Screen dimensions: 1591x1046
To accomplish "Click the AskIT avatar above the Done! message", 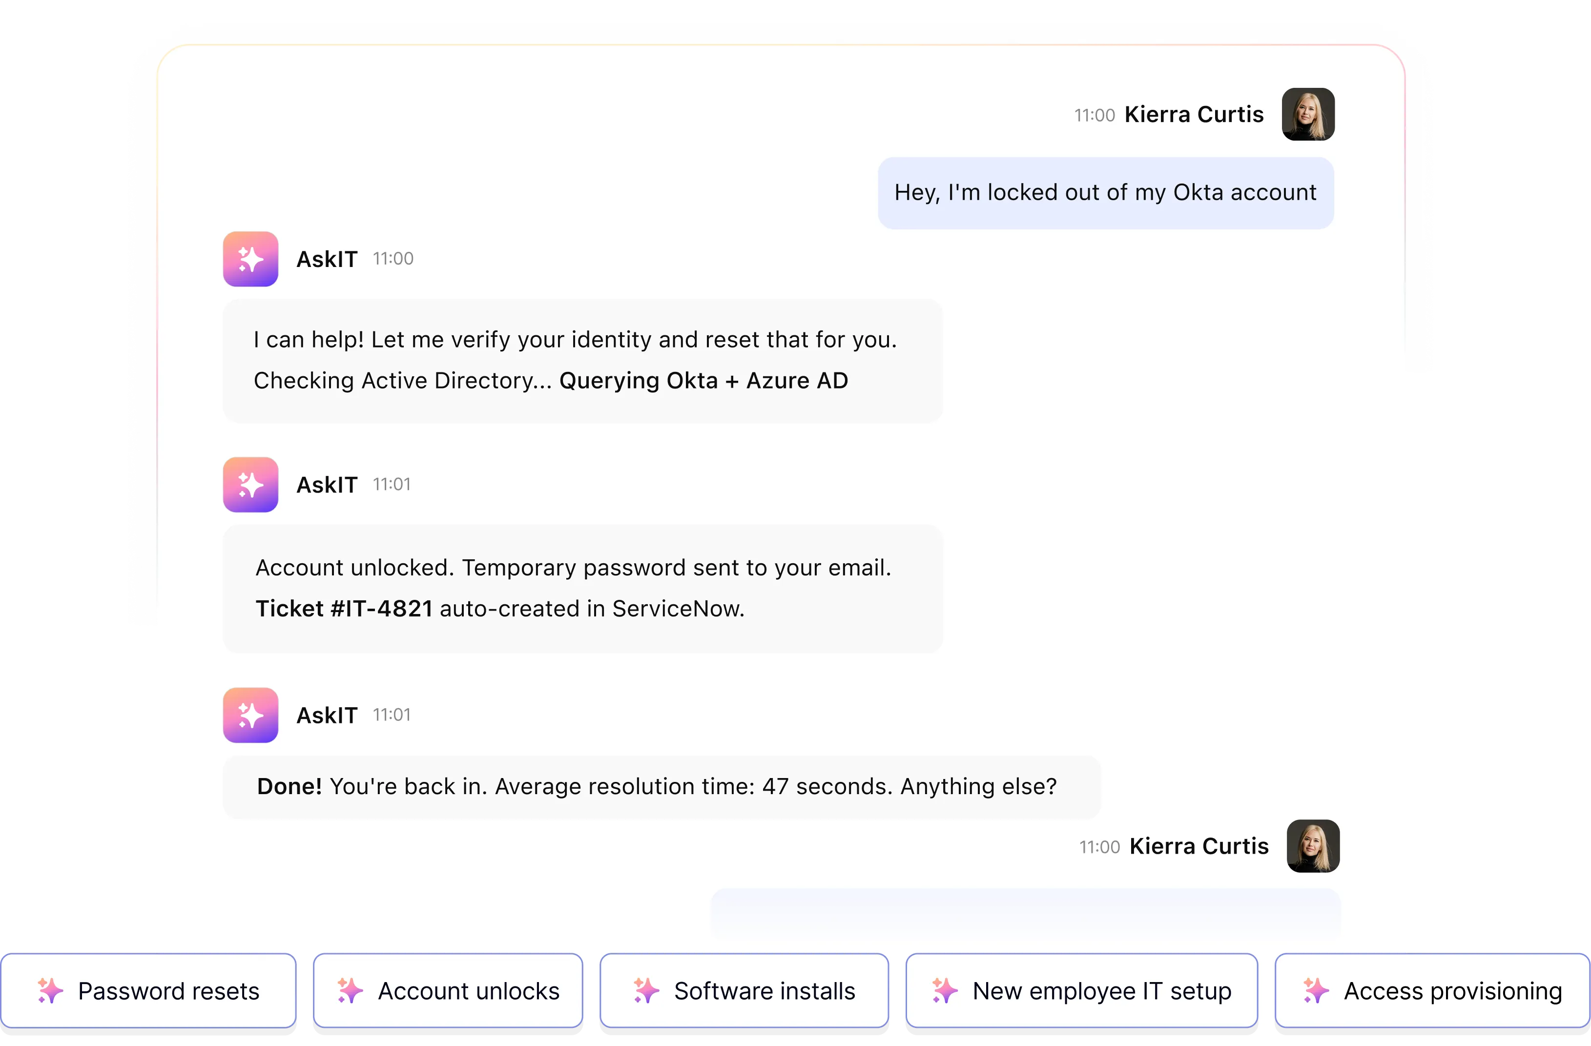I will click(x=250, y=715).
